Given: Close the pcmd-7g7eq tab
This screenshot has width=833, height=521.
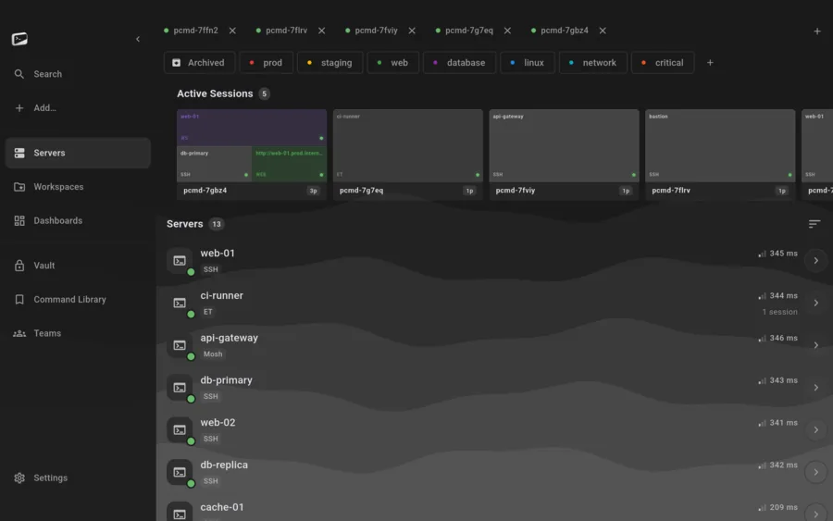Looking at the screenshot, I should (x=507, y=31).
